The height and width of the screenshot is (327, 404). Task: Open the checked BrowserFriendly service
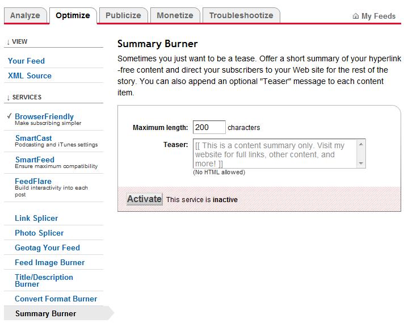tap(44, 116)
